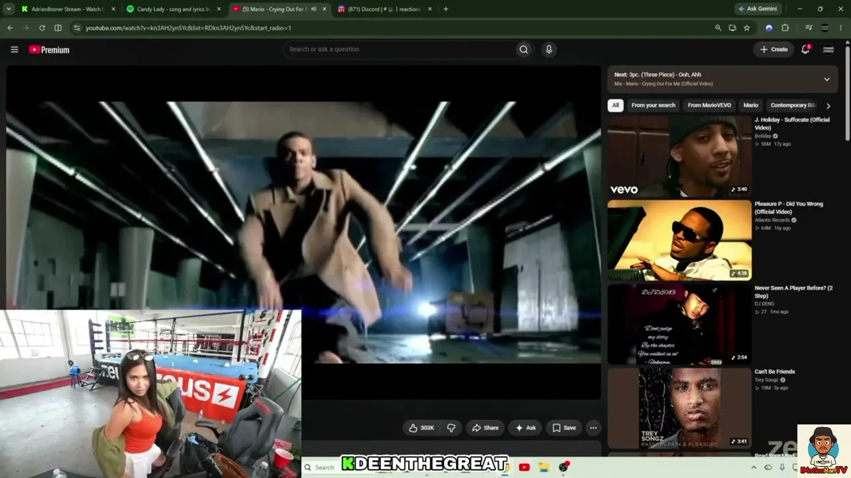Open J. Holiday - Suffocate thumbnail
The width and height of the screenshot is (851, 478).
679,157
